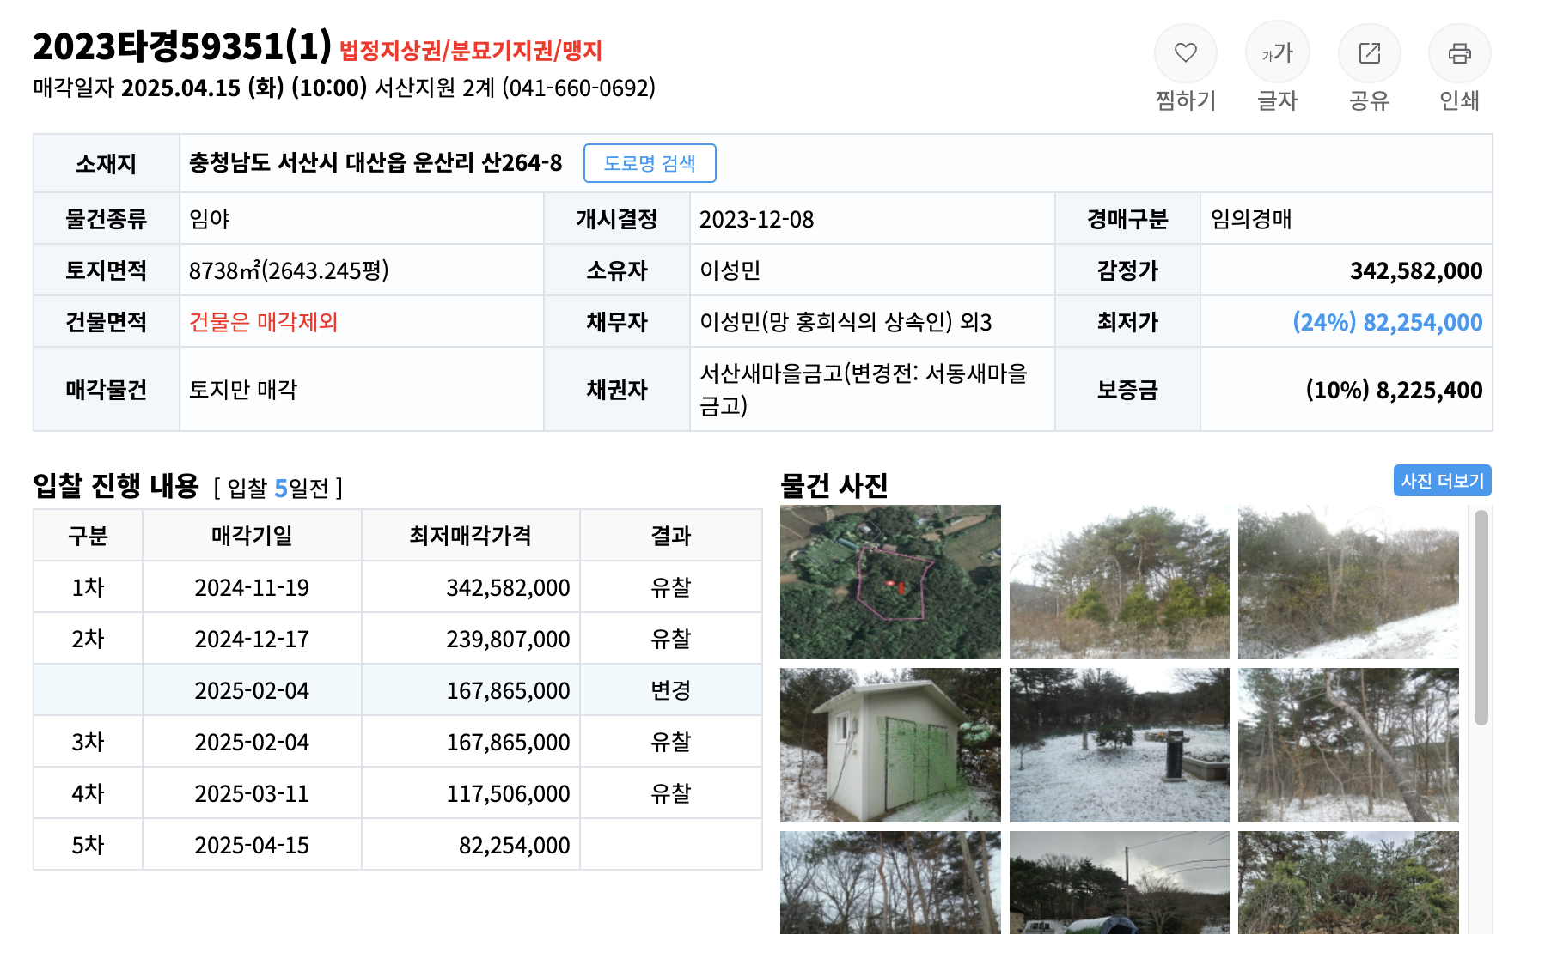Viewport: 1545px width, 965px height.
Task: Click the 채무자 value 이성민(망 홍희식의 상속인) 외3
Action: tap(846, 323)
